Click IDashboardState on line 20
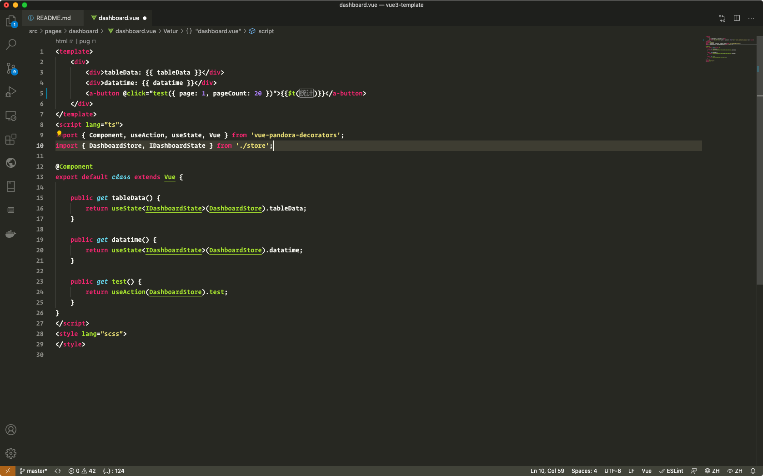The height and width of the screenshot is (476, 763). [x=174, y=250]
